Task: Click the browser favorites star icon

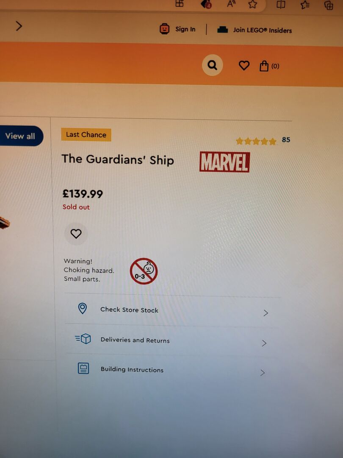Action: click(x=252, y=4)
